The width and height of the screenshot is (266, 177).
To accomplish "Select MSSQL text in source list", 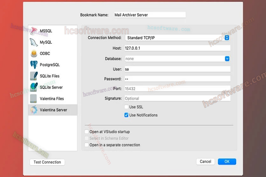I will click(46, 31).
